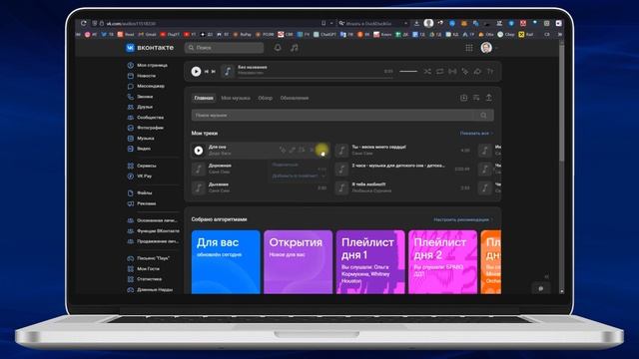This screenshot has width=639, height=359.
Task: Open the music note player icon in header
Action: [x=294, y=48]
